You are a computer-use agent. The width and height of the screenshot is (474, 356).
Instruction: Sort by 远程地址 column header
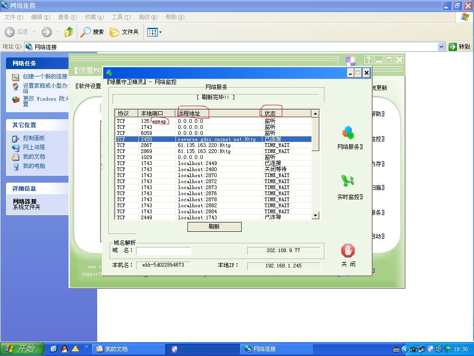pyautogui.click(x=219, y=114)
